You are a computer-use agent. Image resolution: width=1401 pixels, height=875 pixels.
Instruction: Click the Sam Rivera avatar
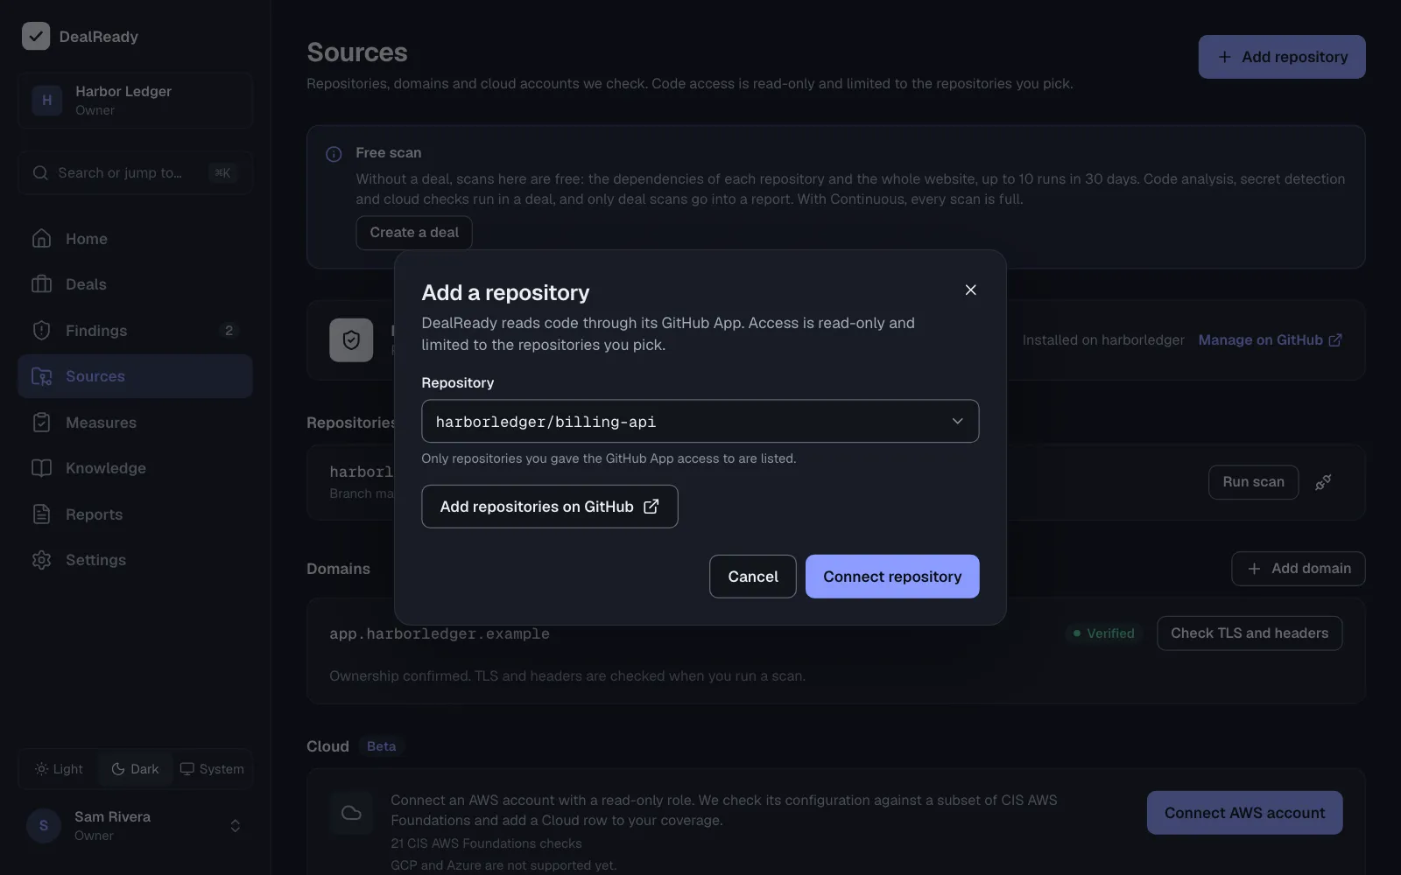[44, 826]
